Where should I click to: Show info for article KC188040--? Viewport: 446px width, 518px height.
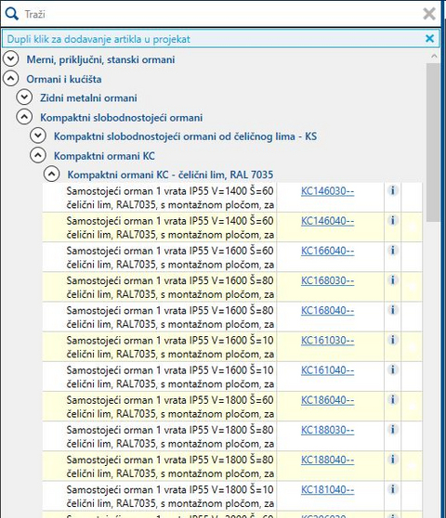[392, 459]
